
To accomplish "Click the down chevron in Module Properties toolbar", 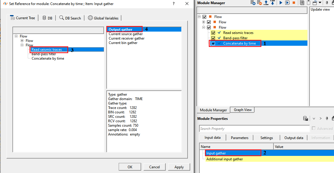I will [314, 118].
